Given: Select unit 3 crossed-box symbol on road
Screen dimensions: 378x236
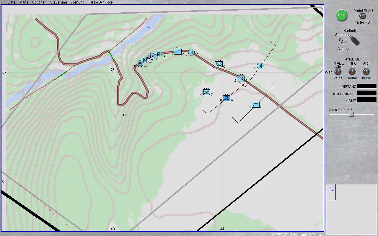Looking at the screenshot, I should pyautogui.click(x=219, y=64).
